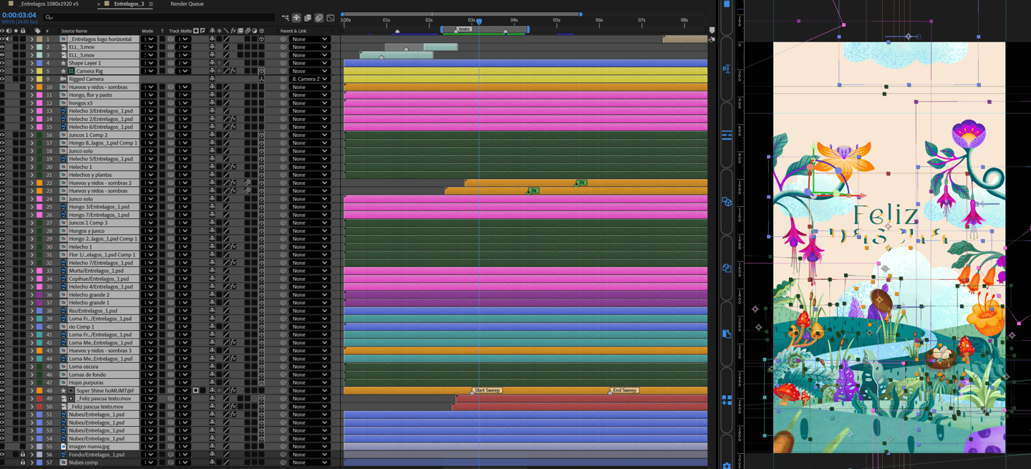Viewport: 1031px width, 469px height.
Task: Click the fx switch on Nubes/Entrelagos_1.psd layer 51
Action: point(233,414)
